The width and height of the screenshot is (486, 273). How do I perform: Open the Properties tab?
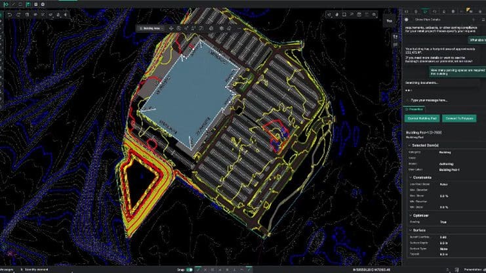tap(415, 109)
